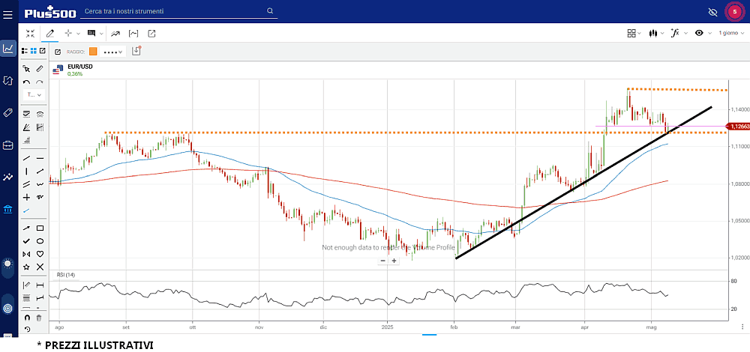Enable the magnet snap tool
The width and height of the screenshot is (750, 352).
[x=27, y=318]
